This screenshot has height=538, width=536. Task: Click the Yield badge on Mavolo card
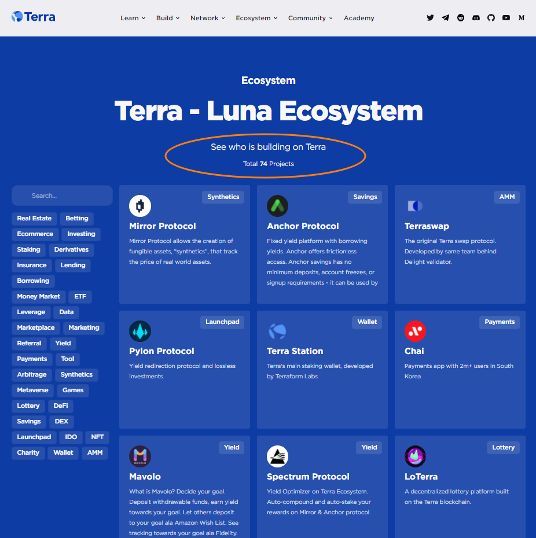[x=232, y=447]
